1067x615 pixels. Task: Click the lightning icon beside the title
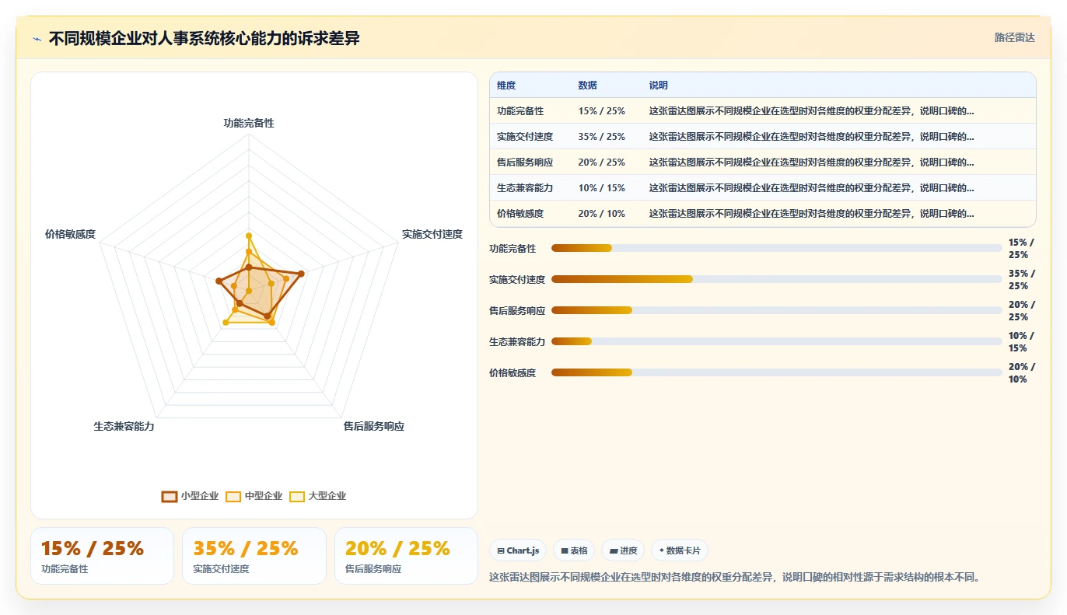point(37,39)
